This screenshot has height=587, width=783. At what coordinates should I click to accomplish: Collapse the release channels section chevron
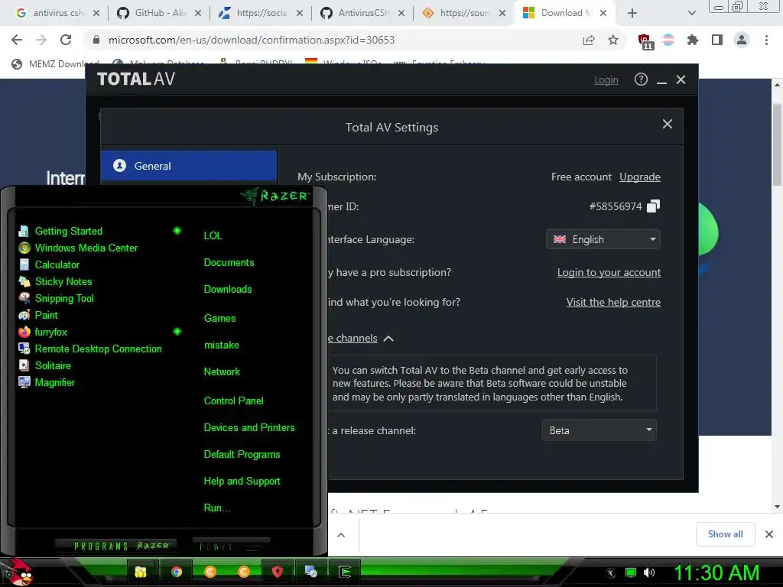pos(388,339)
